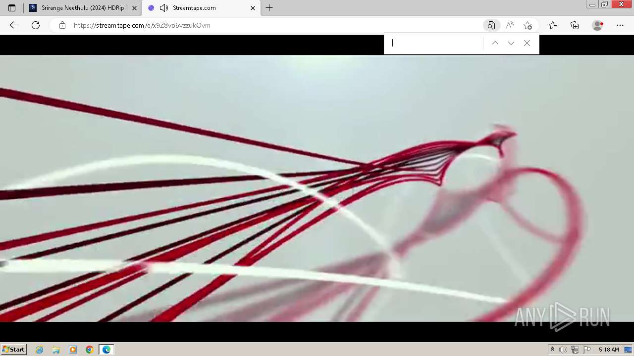The image size is (634, 356).
Task: Select Microsoft Edge in the taskbar
Action: [x=106, y=350]
